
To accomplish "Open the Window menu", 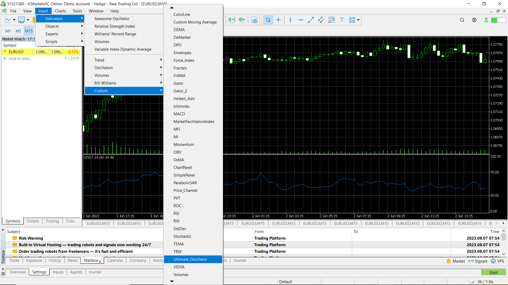I will point(96,11).
